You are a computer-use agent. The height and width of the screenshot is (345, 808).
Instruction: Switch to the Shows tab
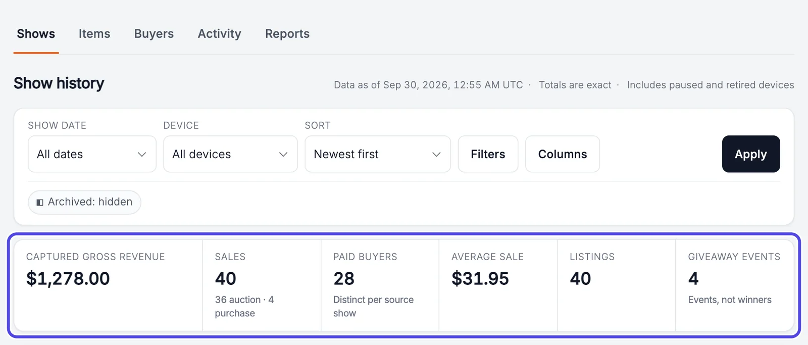tap(36, 34)
